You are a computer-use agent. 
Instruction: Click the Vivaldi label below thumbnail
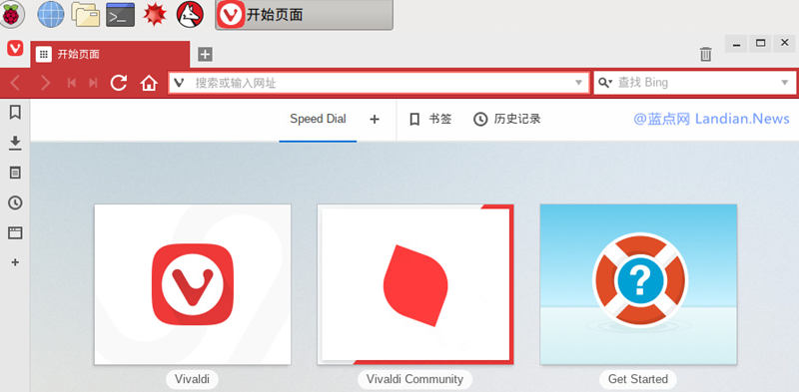pyautogui.click(x=192, y=379)
